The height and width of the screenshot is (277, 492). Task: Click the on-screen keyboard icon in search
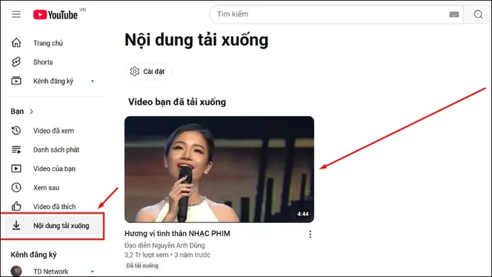(454, 14)
